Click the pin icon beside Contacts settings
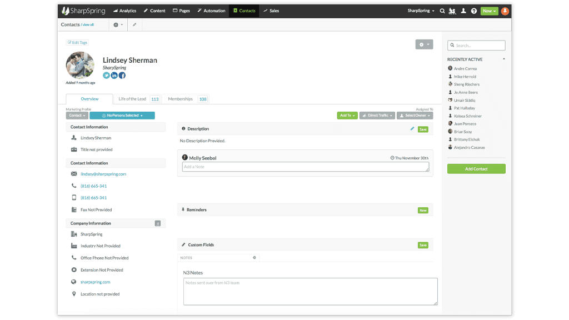Viewport: 569px width, 320px height. (134, 24)
